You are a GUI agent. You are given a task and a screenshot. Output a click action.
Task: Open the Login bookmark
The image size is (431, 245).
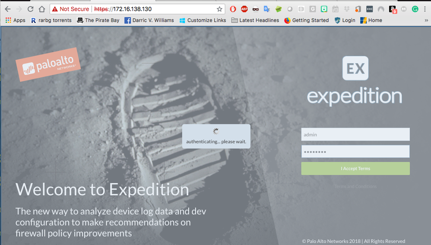point(345,20)
